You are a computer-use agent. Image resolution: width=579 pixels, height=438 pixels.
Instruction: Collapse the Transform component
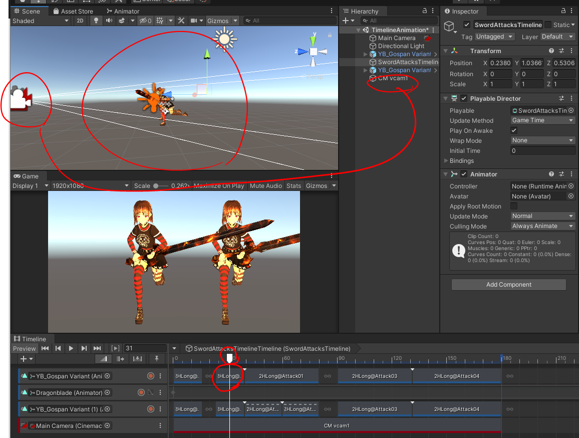[446, 51]
